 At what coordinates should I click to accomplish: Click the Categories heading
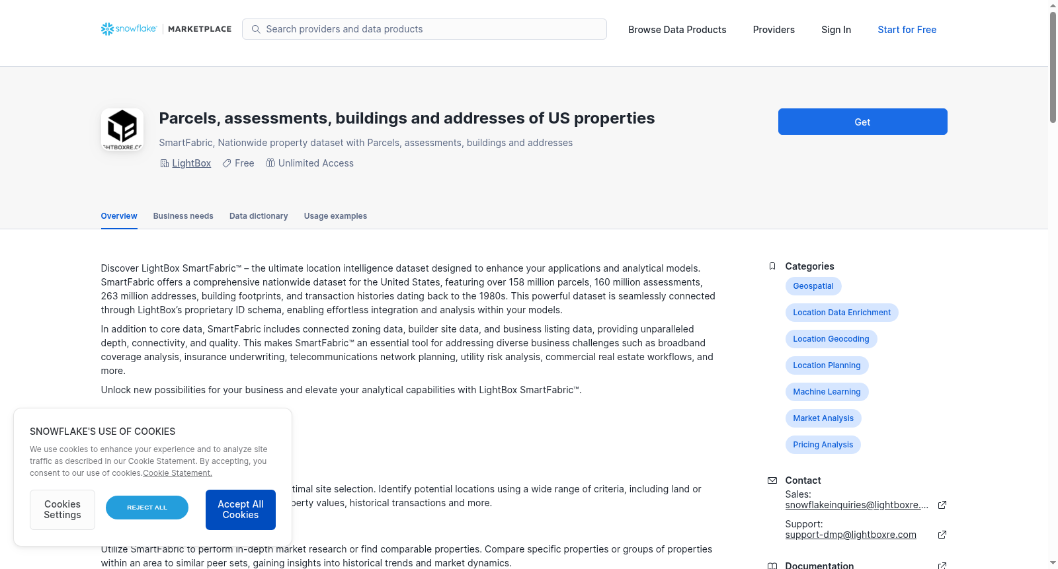[809, 266]
